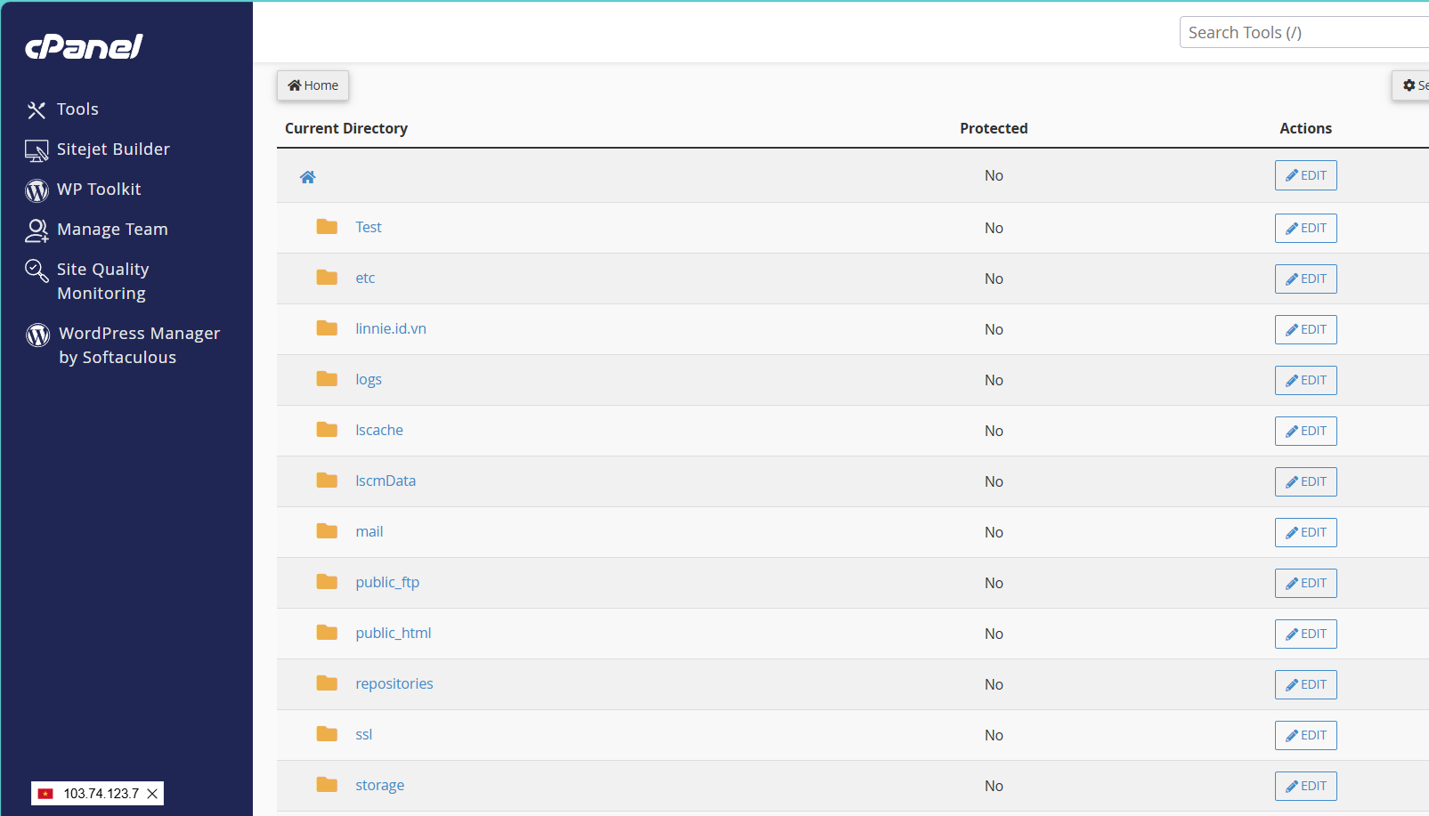Open the public_html directory link

[x=394, y=634]
